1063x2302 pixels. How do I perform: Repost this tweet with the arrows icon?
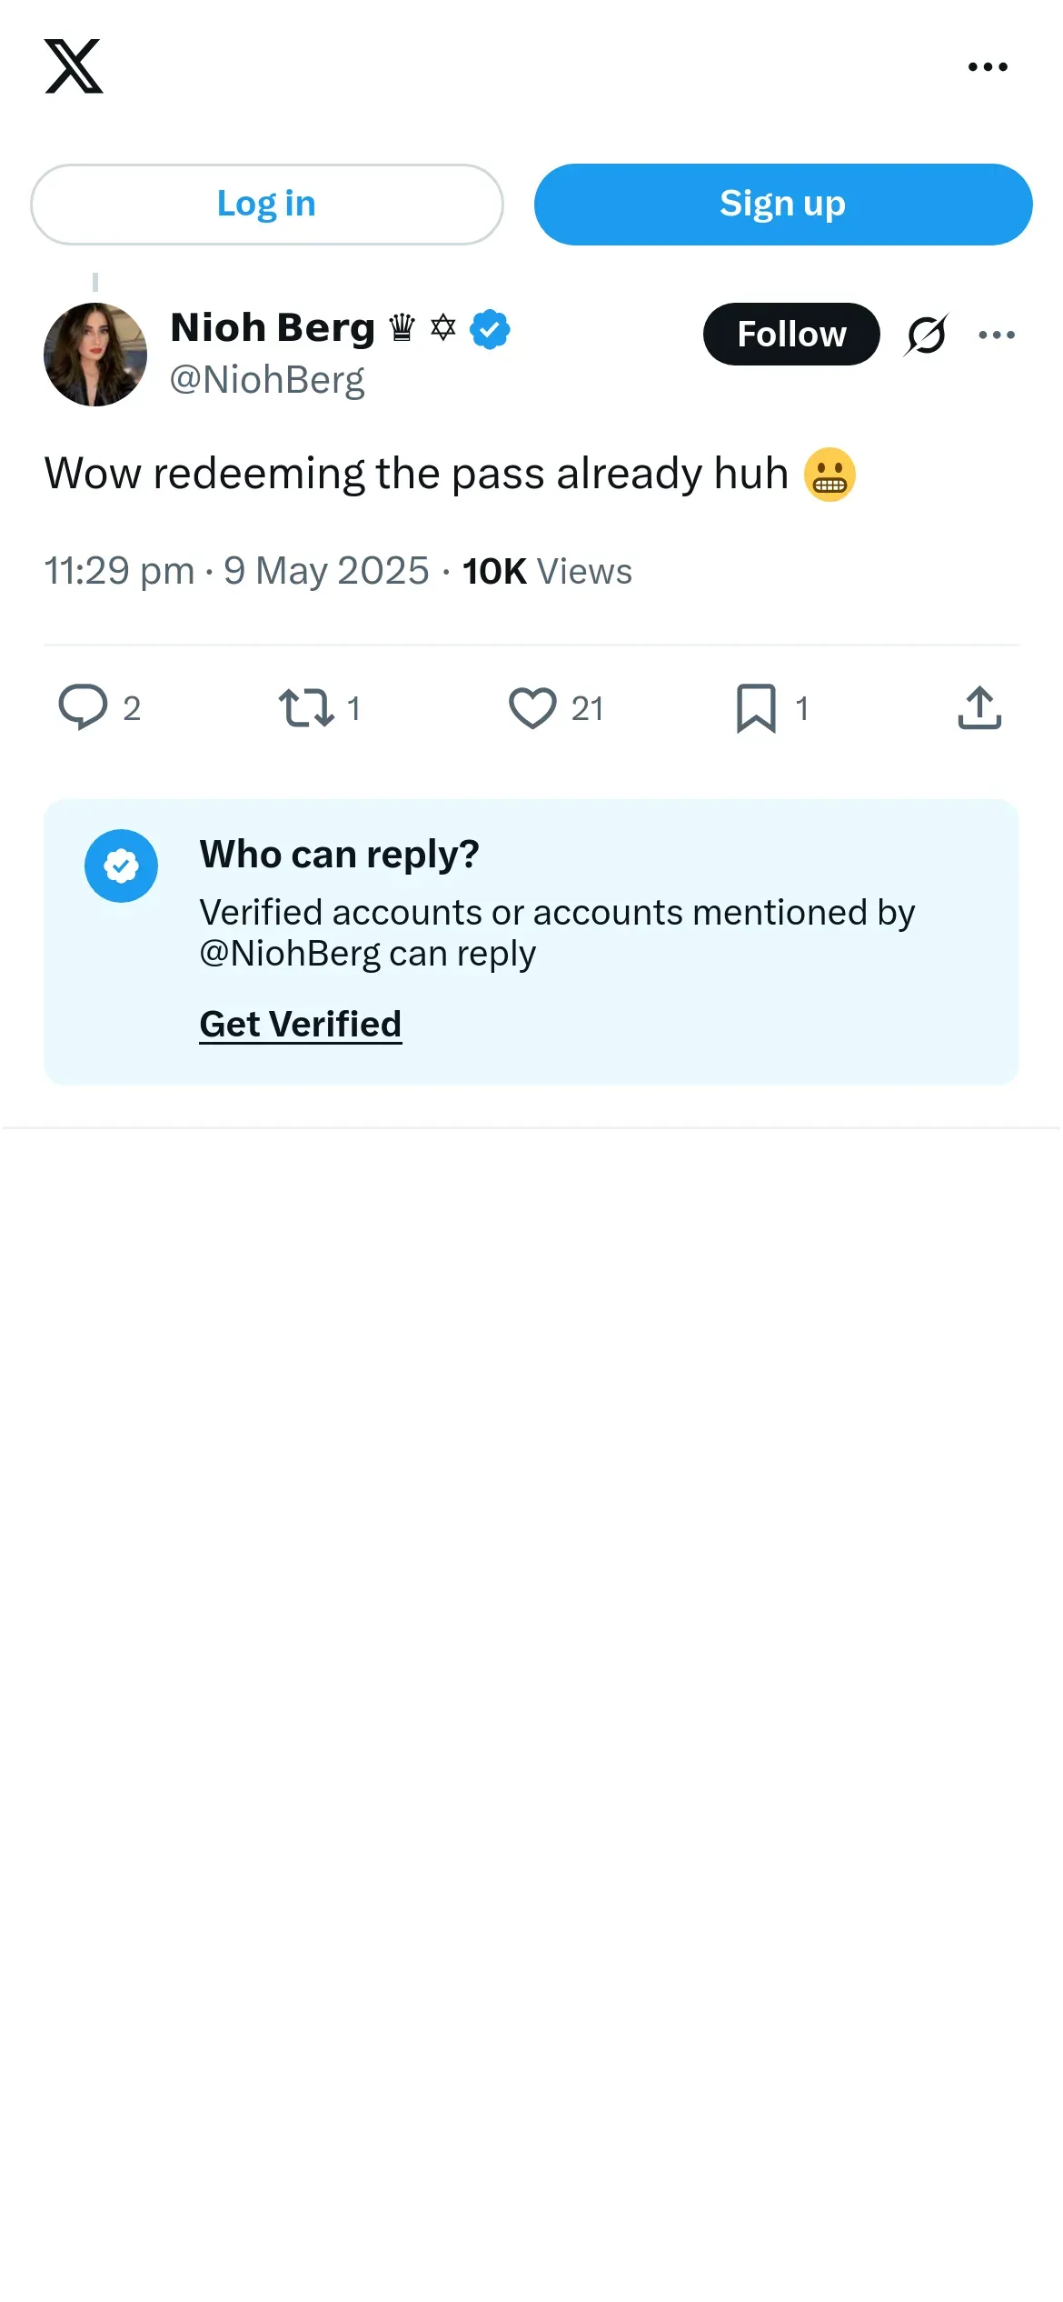click(306, 707)
